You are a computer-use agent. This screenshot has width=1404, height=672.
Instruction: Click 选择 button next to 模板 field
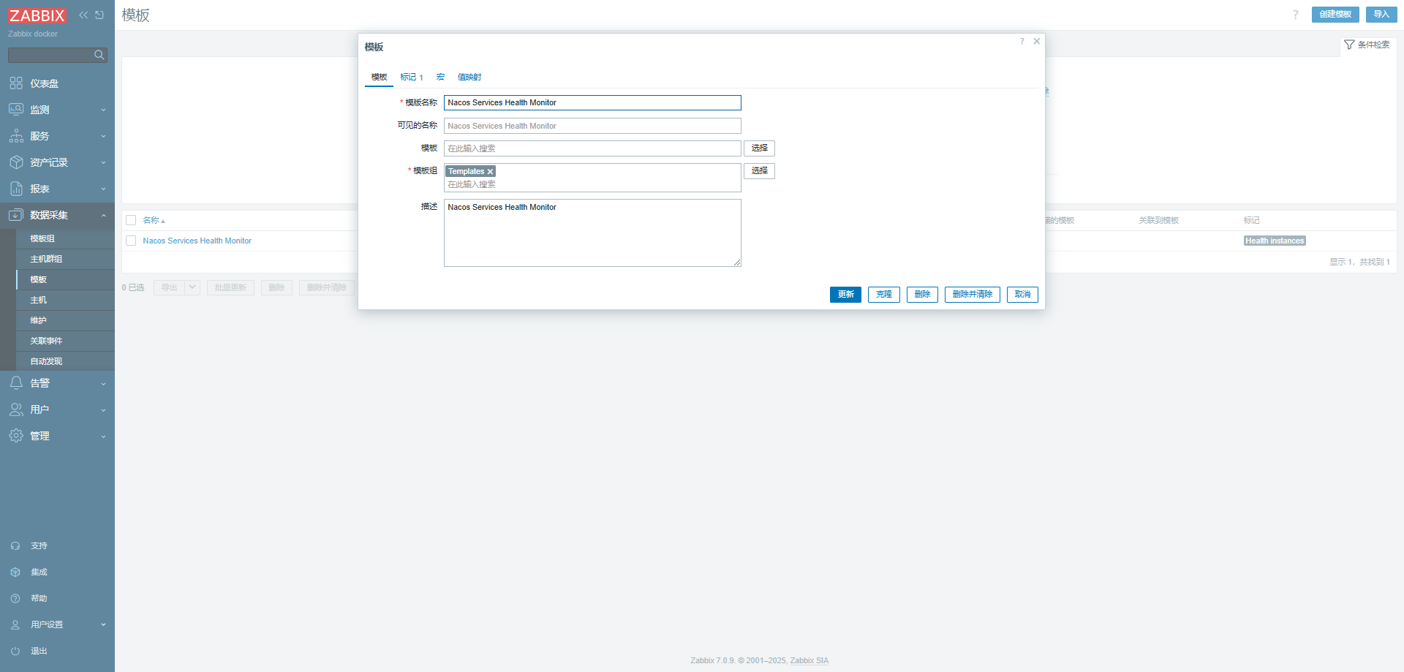click(x=760, y=148)
